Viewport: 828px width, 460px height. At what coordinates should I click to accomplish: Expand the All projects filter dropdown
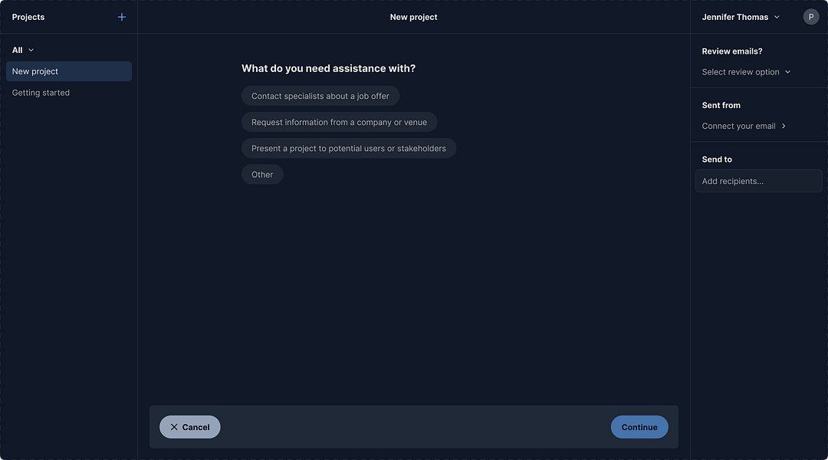pos(23,50)
